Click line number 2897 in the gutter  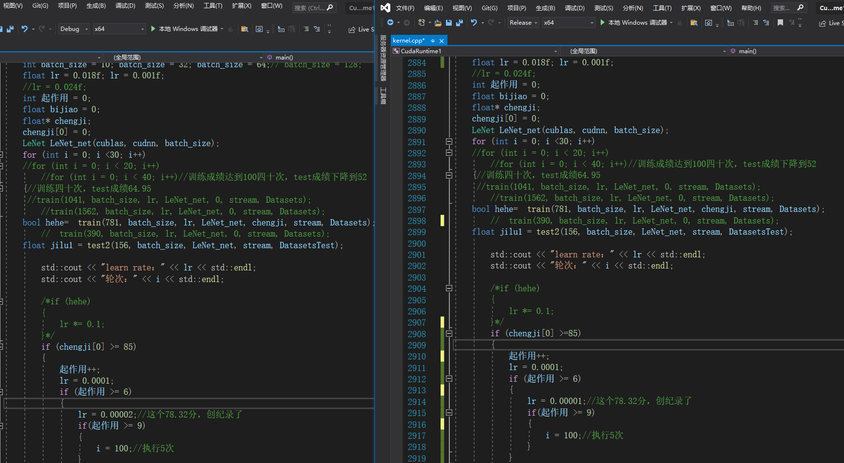coord(416,209)
